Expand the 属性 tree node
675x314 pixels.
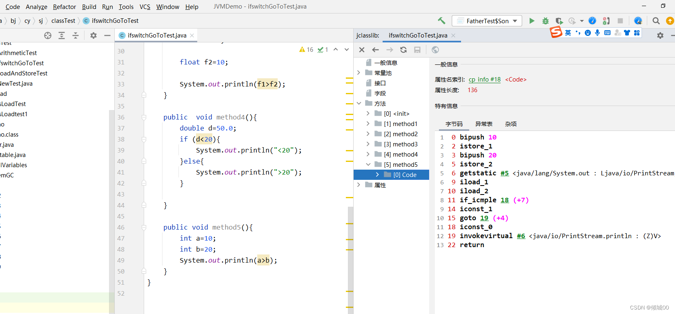click(x=359, y=185)
